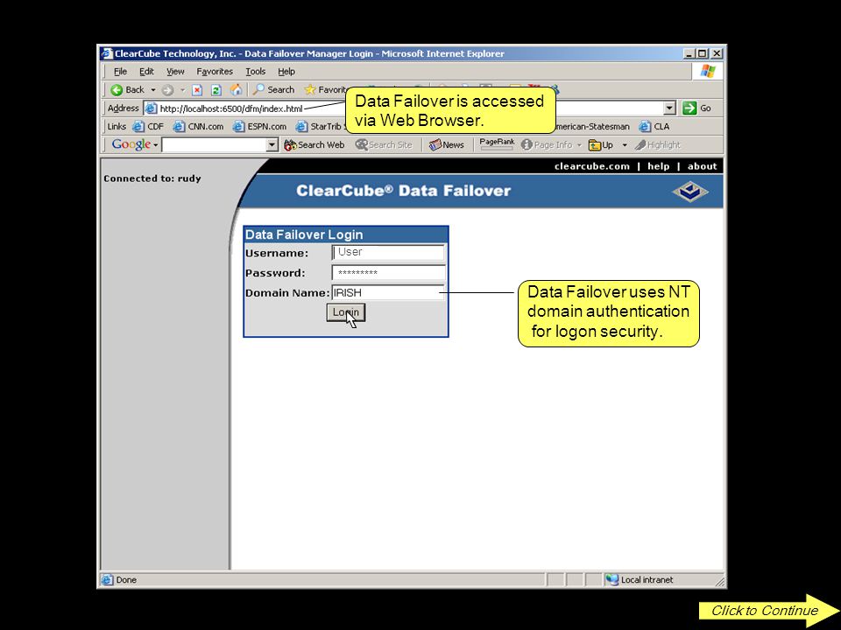The width and height of the screenshot is (841, 630).
Task: Open the View menu
Action: (x=175, y=71)
